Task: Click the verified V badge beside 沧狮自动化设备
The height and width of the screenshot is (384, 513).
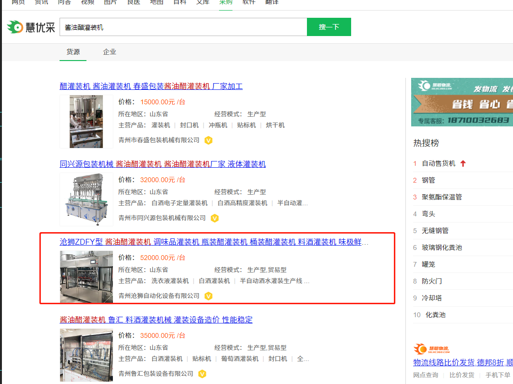Action: point(208,296)
